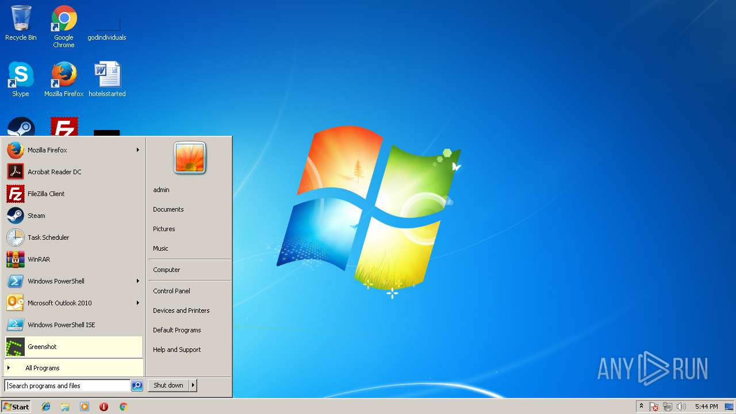The image size is (736, 414).
Task: Open Internet Explorer from taskbar
Action: point(46,407)
